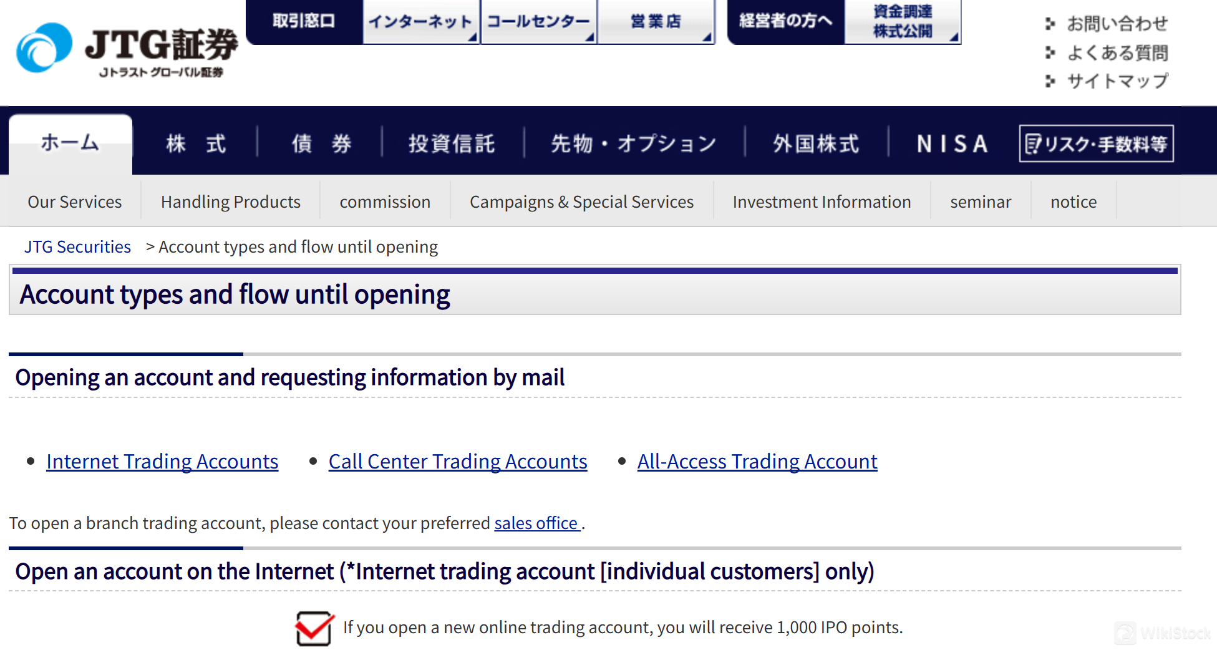1217x655 pixels.
Task: Click the red checkmark illustration near IPO points
Action: point(314,628)
